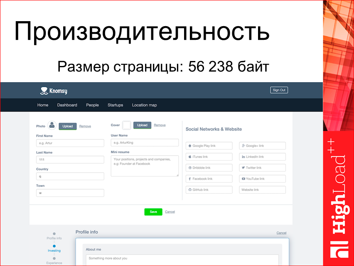Click the Apple icon in the iTunes field
Screen dimensions: 354x266
(189, 156)
